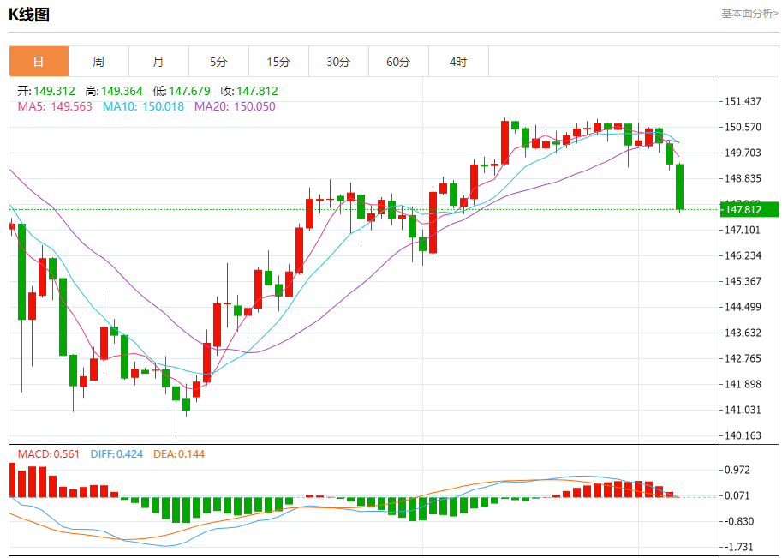Click the MA5 149.563 indicator label
Screen dimensions: 782x558
55,106
